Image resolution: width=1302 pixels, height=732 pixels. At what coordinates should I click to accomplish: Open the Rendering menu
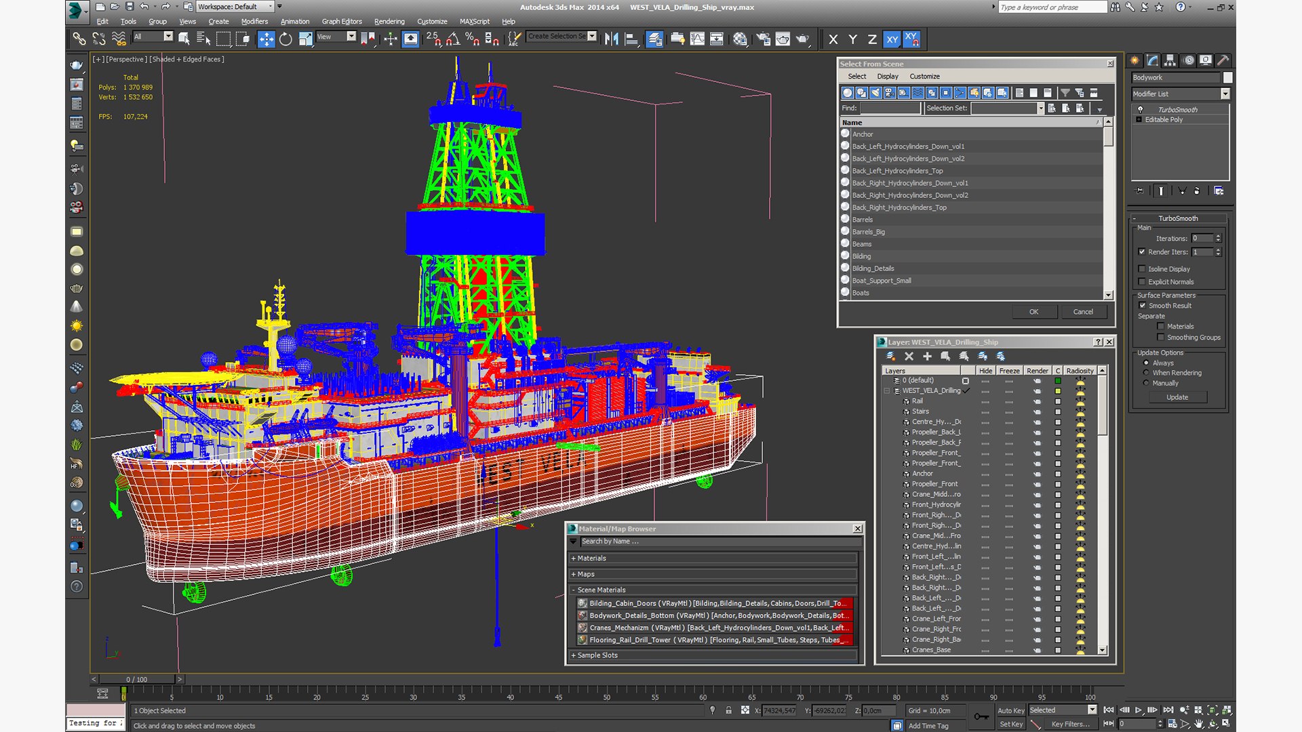click(389, 21)
